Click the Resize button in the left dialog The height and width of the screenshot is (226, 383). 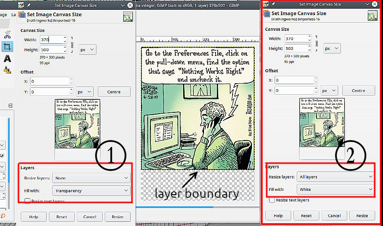[118, 217]
